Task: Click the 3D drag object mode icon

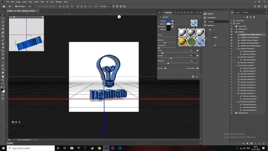Action: click(117, 6)
